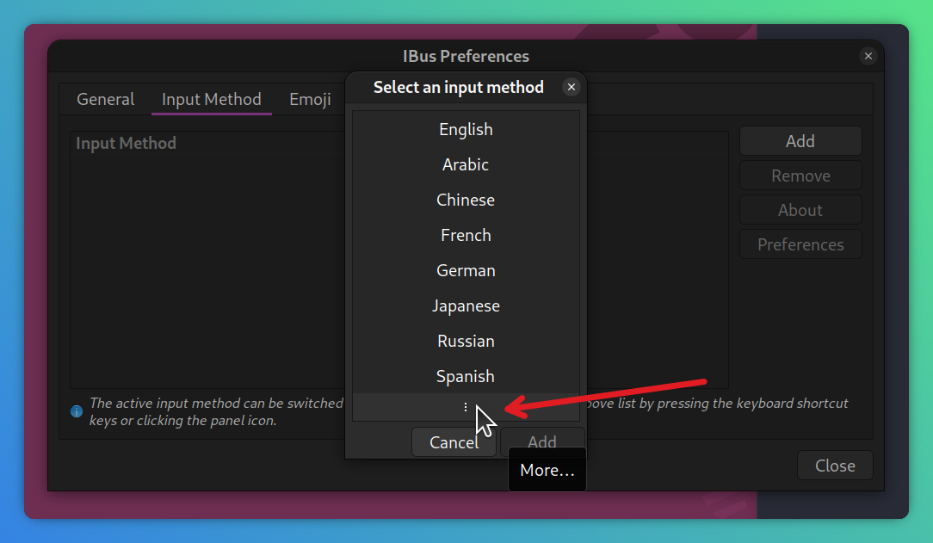Close IBus Preferences using Close button

click(x=835, y=465)
